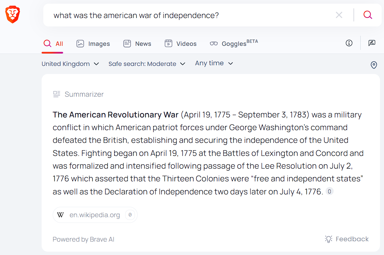Click the lightbulb Feedback icon
Image resolution: width=384 pixels, height=255 pixels.
[x=328, y=239]
